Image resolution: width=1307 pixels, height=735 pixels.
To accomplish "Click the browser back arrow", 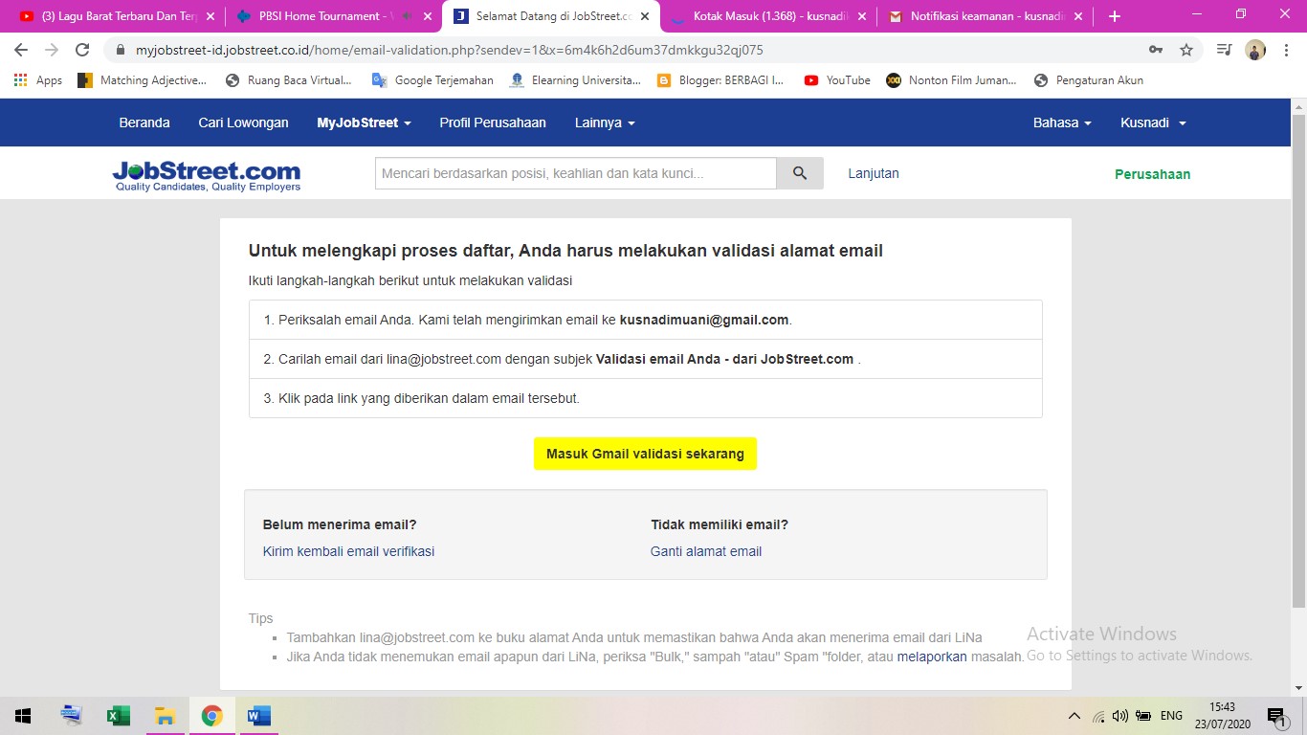I will (x=21, y=50).
